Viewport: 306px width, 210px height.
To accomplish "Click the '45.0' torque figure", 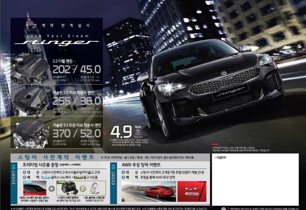I will (90, 70).
